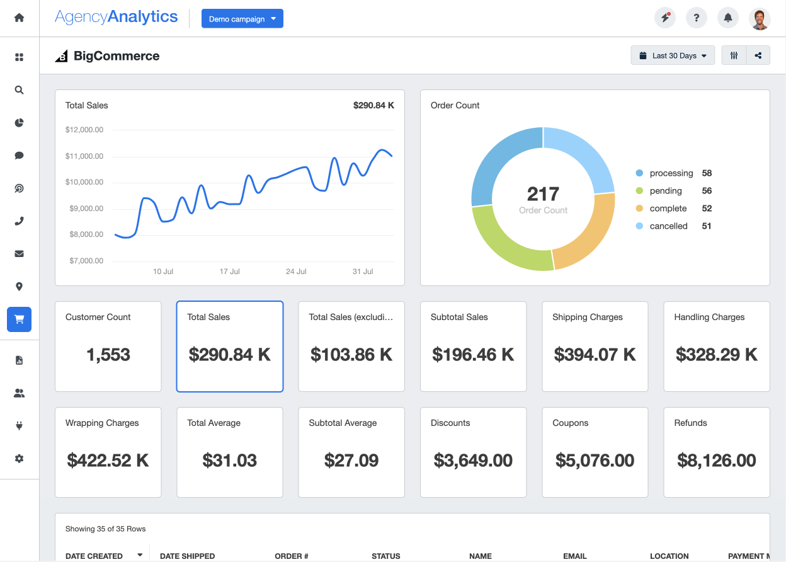Click the share icon button
The height and width of the screenshot is (562, 786).
coord(758,55)
